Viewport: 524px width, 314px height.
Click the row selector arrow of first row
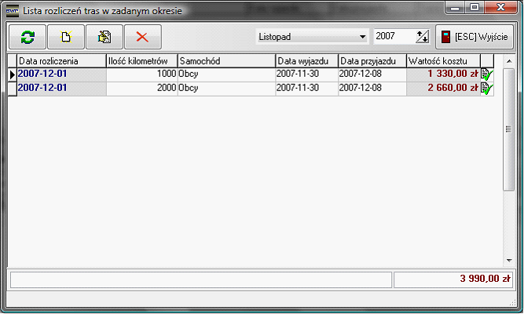(x=12, y=75)
